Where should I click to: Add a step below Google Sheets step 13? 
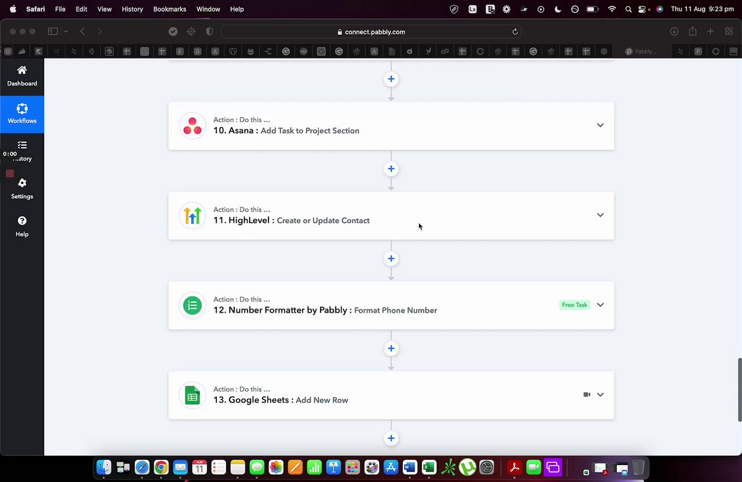pyautogui.click(x=391, y=438)
